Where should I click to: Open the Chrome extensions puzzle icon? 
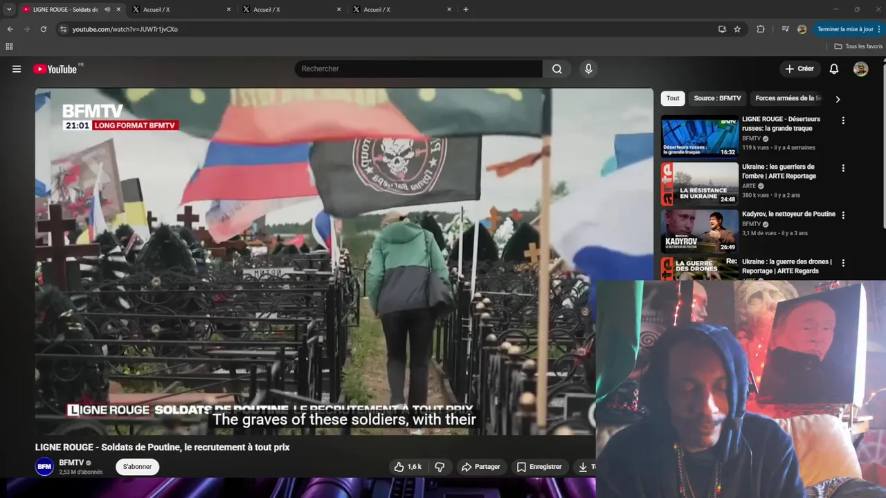(x=761, y=29)
